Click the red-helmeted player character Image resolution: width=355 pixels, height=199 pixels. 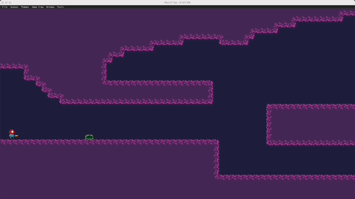(13, 134)
